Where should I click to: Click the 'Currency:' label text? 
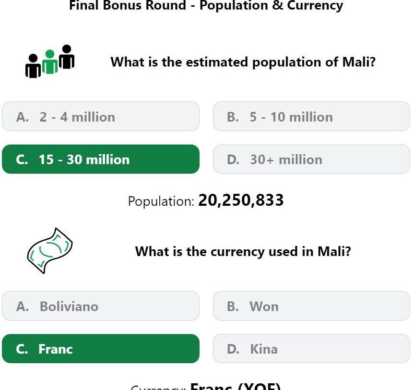[x=158, y=388]
